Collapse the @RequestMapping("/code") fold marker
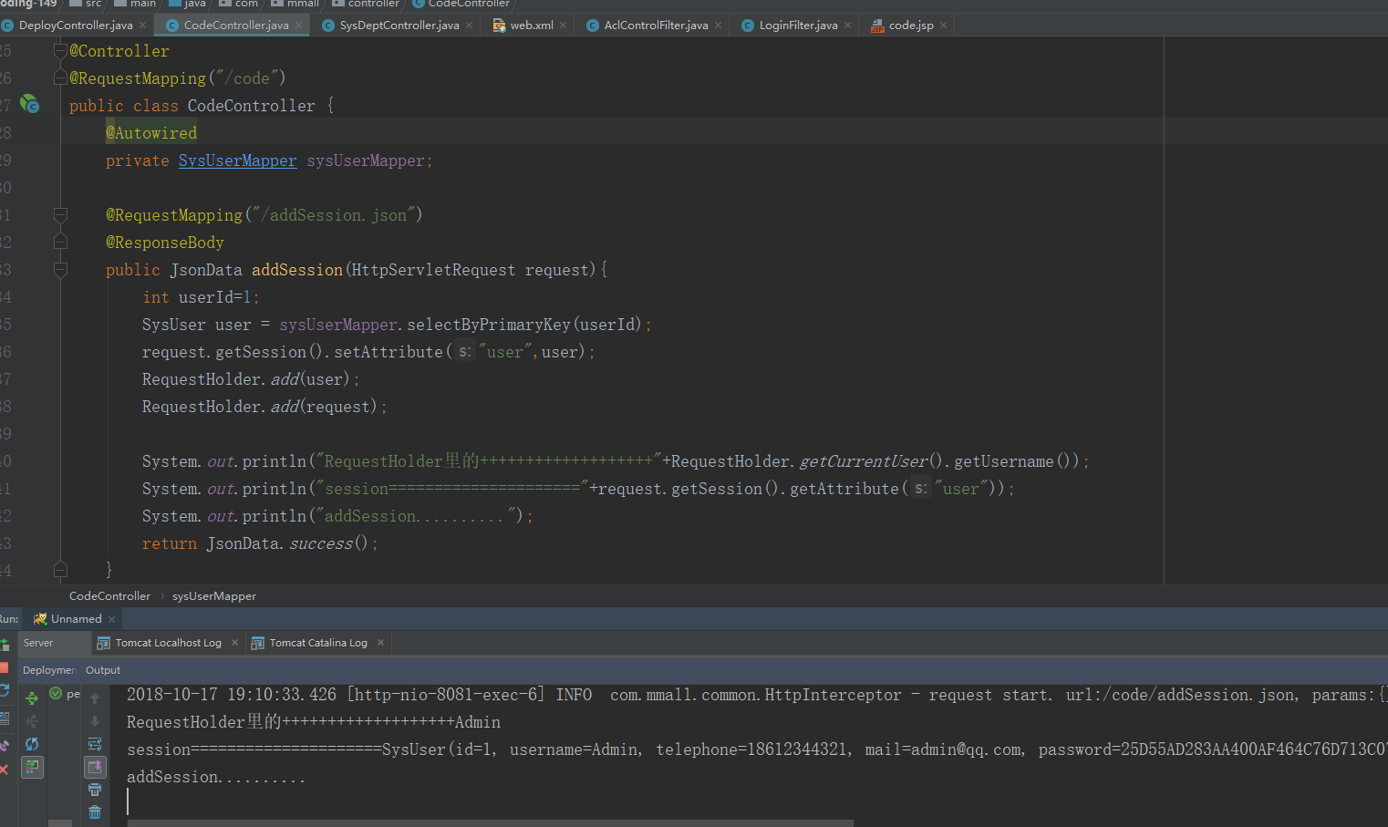 (60, 78)
